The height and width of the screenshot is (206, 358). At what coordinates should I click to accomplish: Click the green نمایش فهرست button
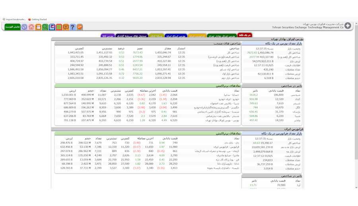click(x=13, y=27)
